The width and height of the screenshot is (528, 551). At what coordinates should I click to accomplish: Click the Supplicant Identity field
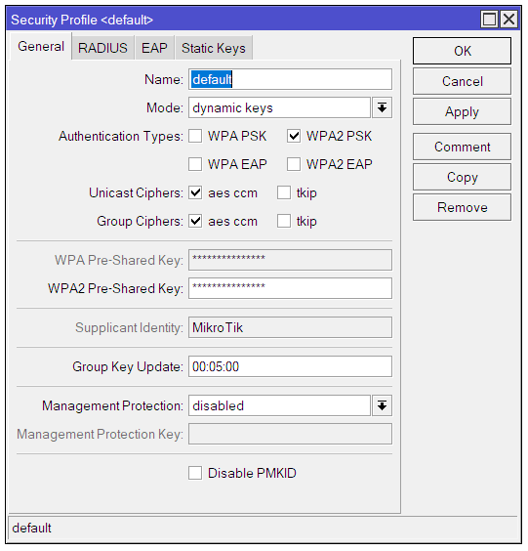pyautogui.click(x=290, y=327)
